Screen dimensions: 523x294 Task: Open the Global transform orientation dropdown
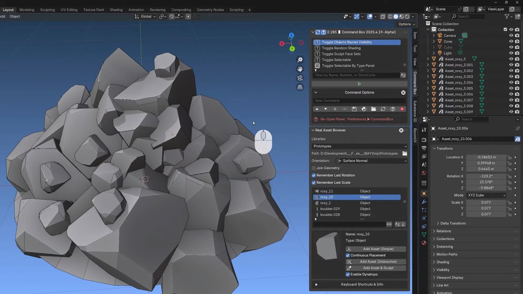coord(145,16)
